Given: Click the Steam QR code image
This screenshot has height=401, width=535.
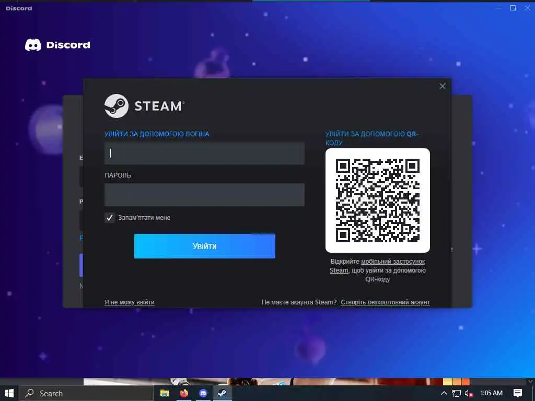Looking at the screenshot, I should [377, 200].
